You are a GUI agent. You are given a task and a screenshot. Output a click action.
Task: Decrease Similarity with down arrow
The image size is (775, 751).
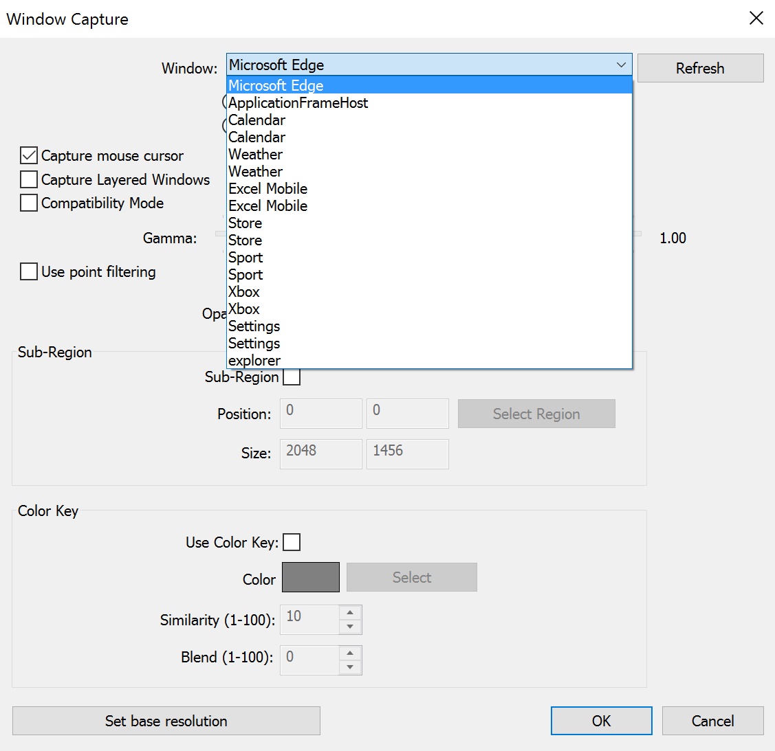click(351, 627)
